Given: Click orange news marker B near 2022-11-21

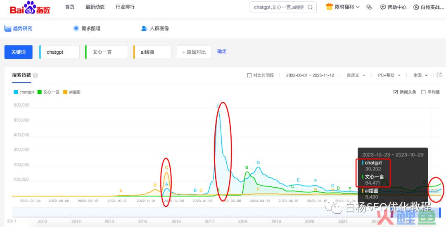Looking at the screenshot, I should (x=155, y=185).
